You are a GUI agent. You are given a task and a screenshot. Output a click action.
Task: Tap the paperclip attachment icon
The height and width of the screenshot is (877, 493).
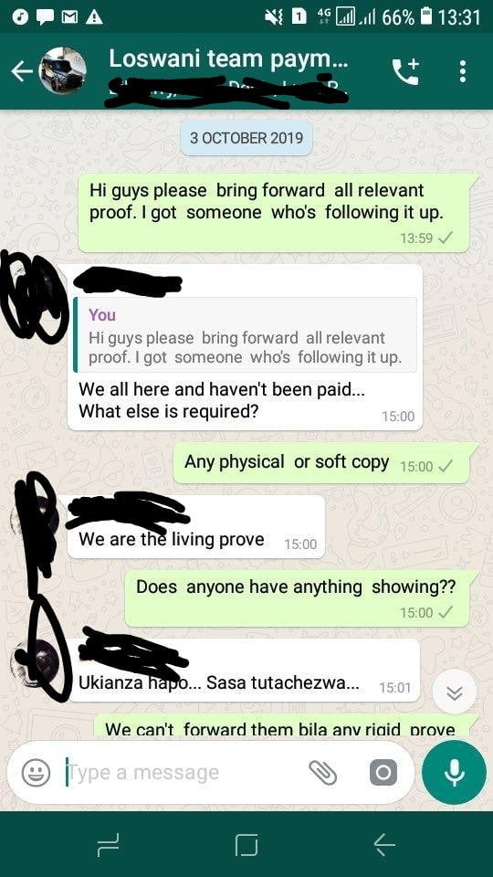click(x=323, y=773)
